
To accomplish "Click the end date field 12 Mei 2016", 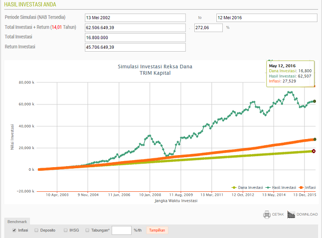I will click(x=267, y=18).
